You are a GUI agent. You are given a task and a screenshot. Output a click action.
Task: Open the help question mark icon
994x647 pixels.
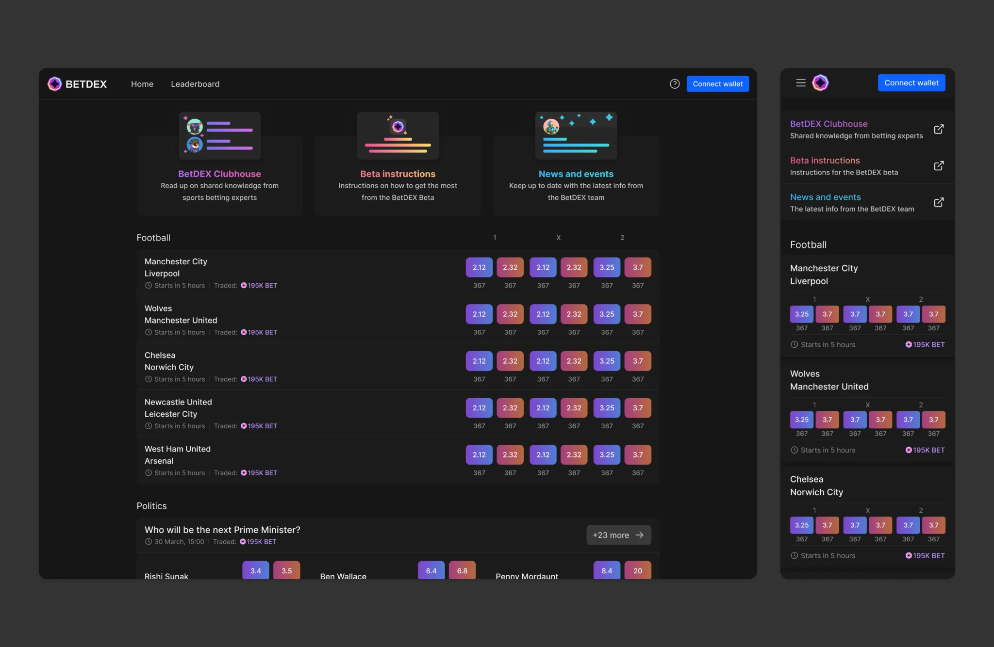point(675,83)
